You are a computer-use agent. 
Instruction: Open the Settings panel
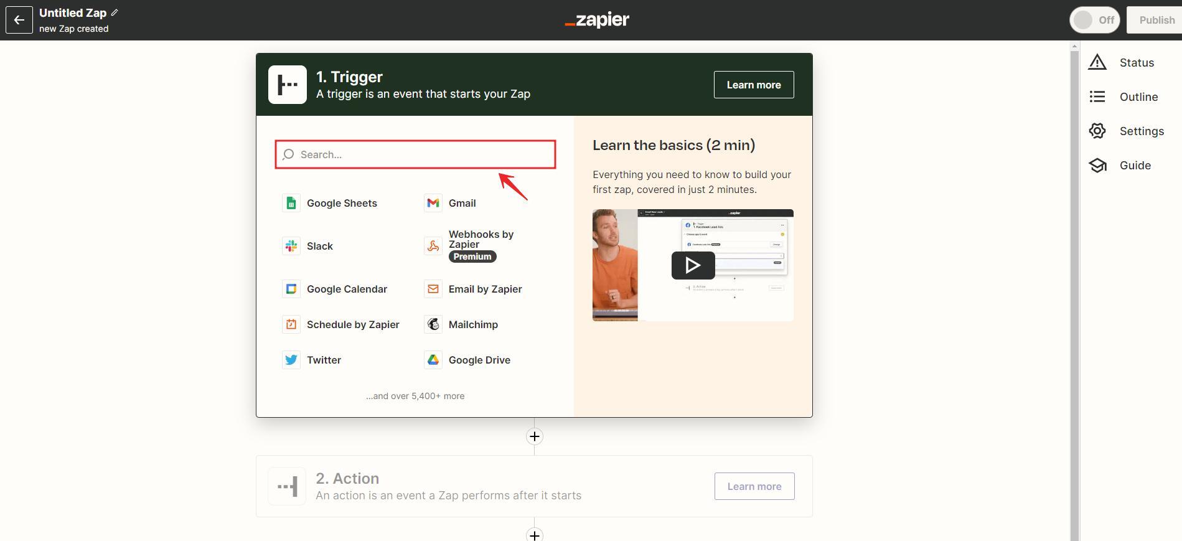pyautogui.click(x=1127, y=131)
